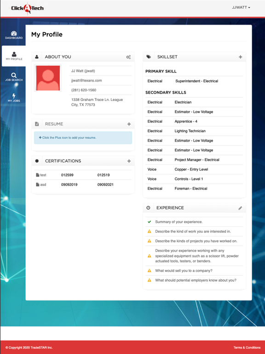Click phone number (281) 620-1560
Screen dimensions: 265x354
tap(84, 90)
